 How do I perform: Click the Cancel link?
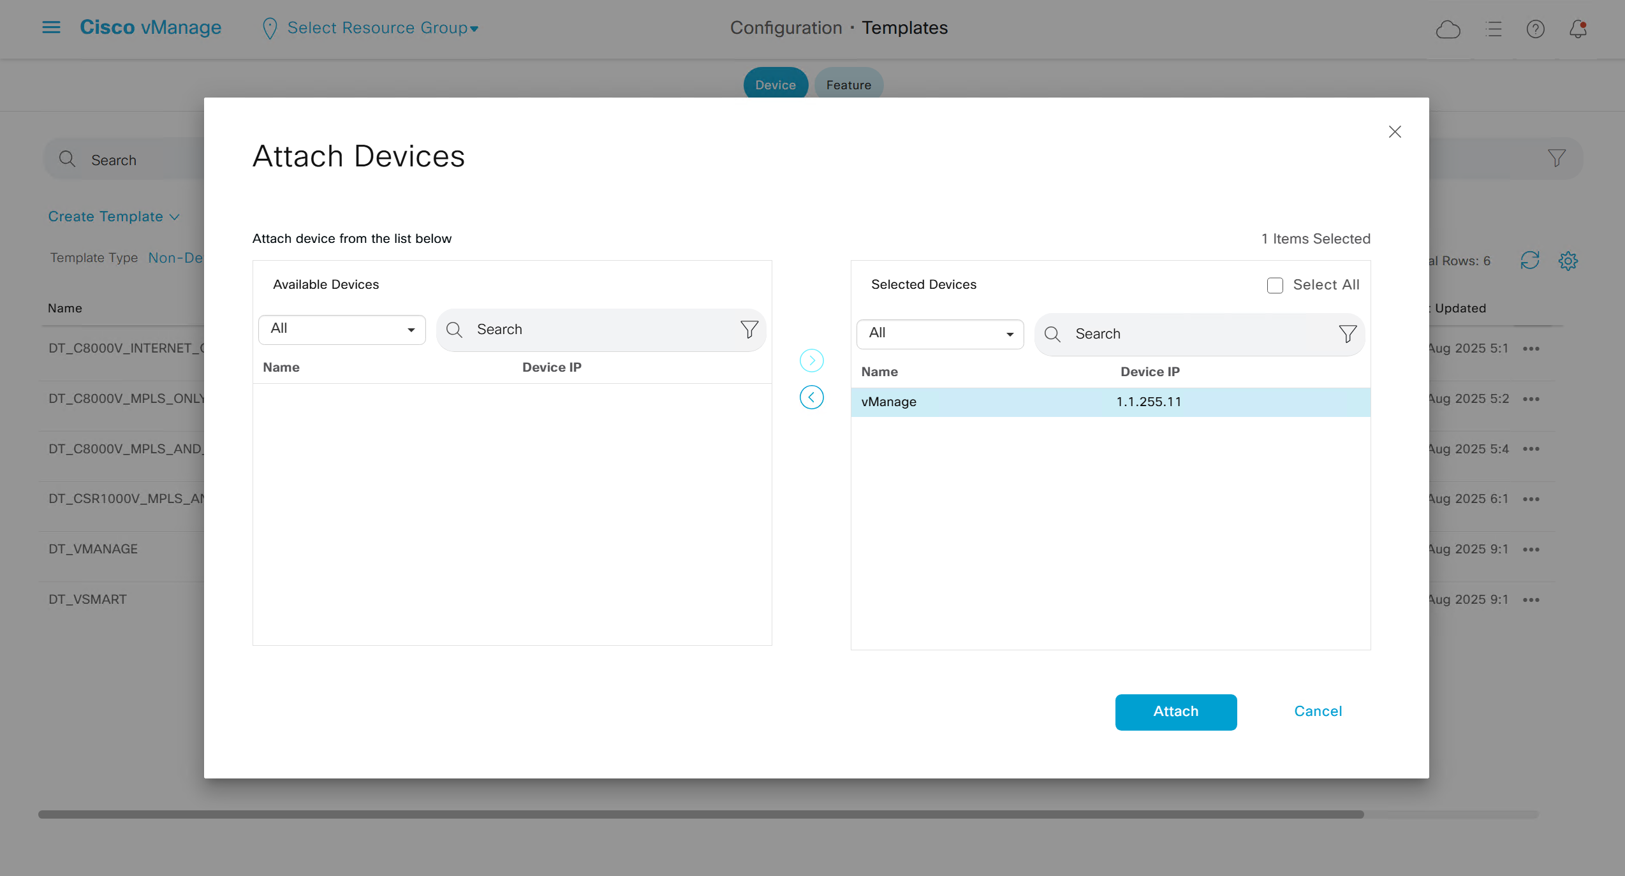1318,712
